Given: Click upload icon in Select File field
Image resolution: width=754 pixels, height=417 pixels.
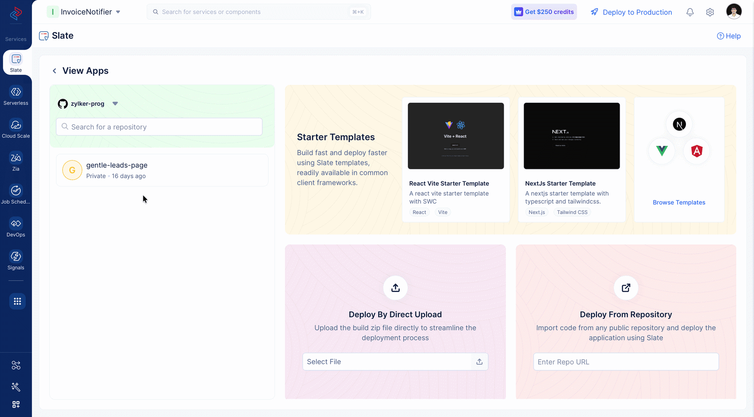Looking at the screenshot, I should click(x=479, y=362).
